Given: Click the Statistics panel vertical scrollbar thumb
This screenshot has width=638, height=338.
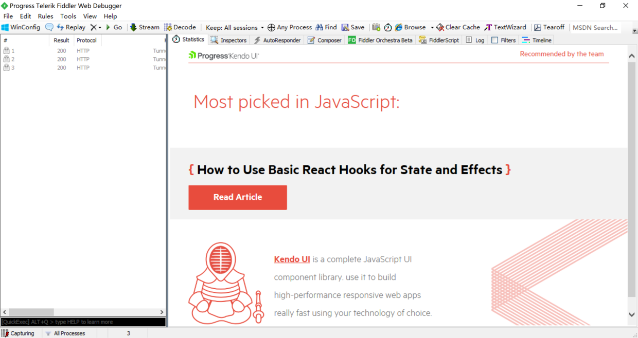Looking at the screenshot, I should point(632,180).
